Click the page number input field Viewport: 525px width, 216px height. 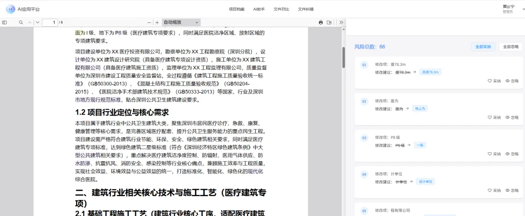50,22
